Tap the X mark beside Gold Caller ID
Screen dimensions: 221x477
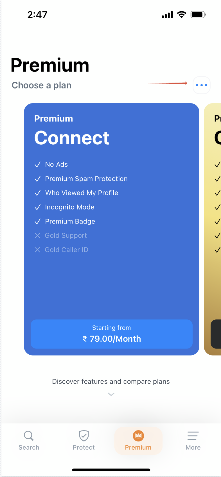pos(37,250)
